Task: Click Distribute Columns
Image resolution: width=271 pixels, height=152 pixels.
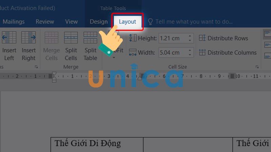Action: coord(228,53)
